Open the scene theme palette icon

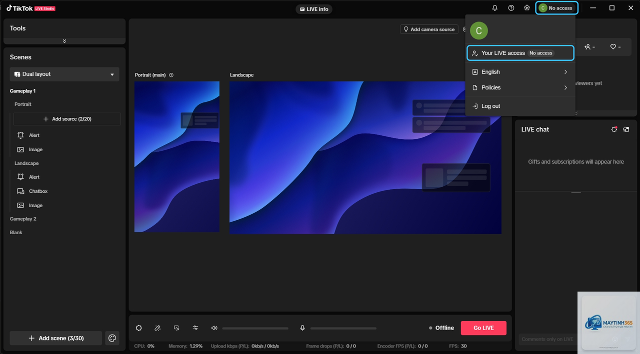(x=112, y=338)
